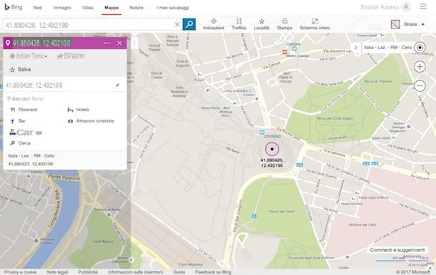Screen dimensions: 436x275
Task: Click Parco del Colle Oppio label
Action: pyautogui.click(x=335, y=118)
